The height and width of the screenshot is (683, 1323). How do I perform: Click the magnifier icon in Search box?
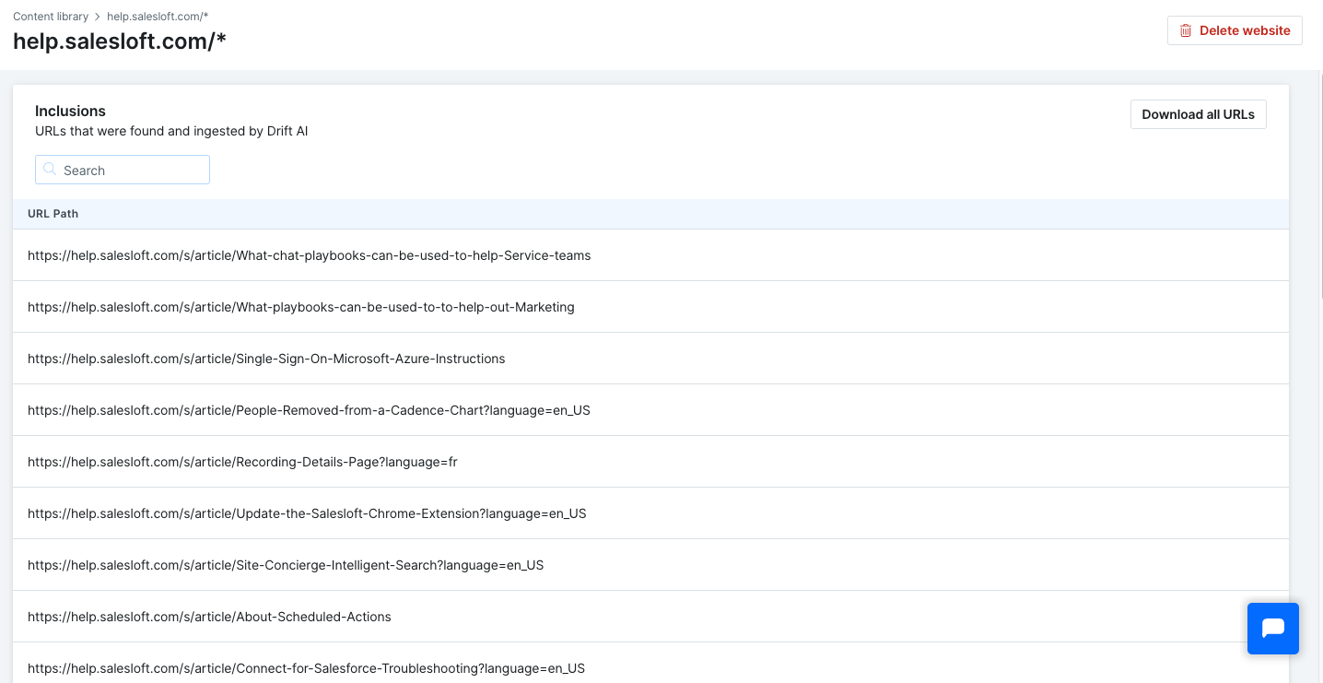[50, 170]
